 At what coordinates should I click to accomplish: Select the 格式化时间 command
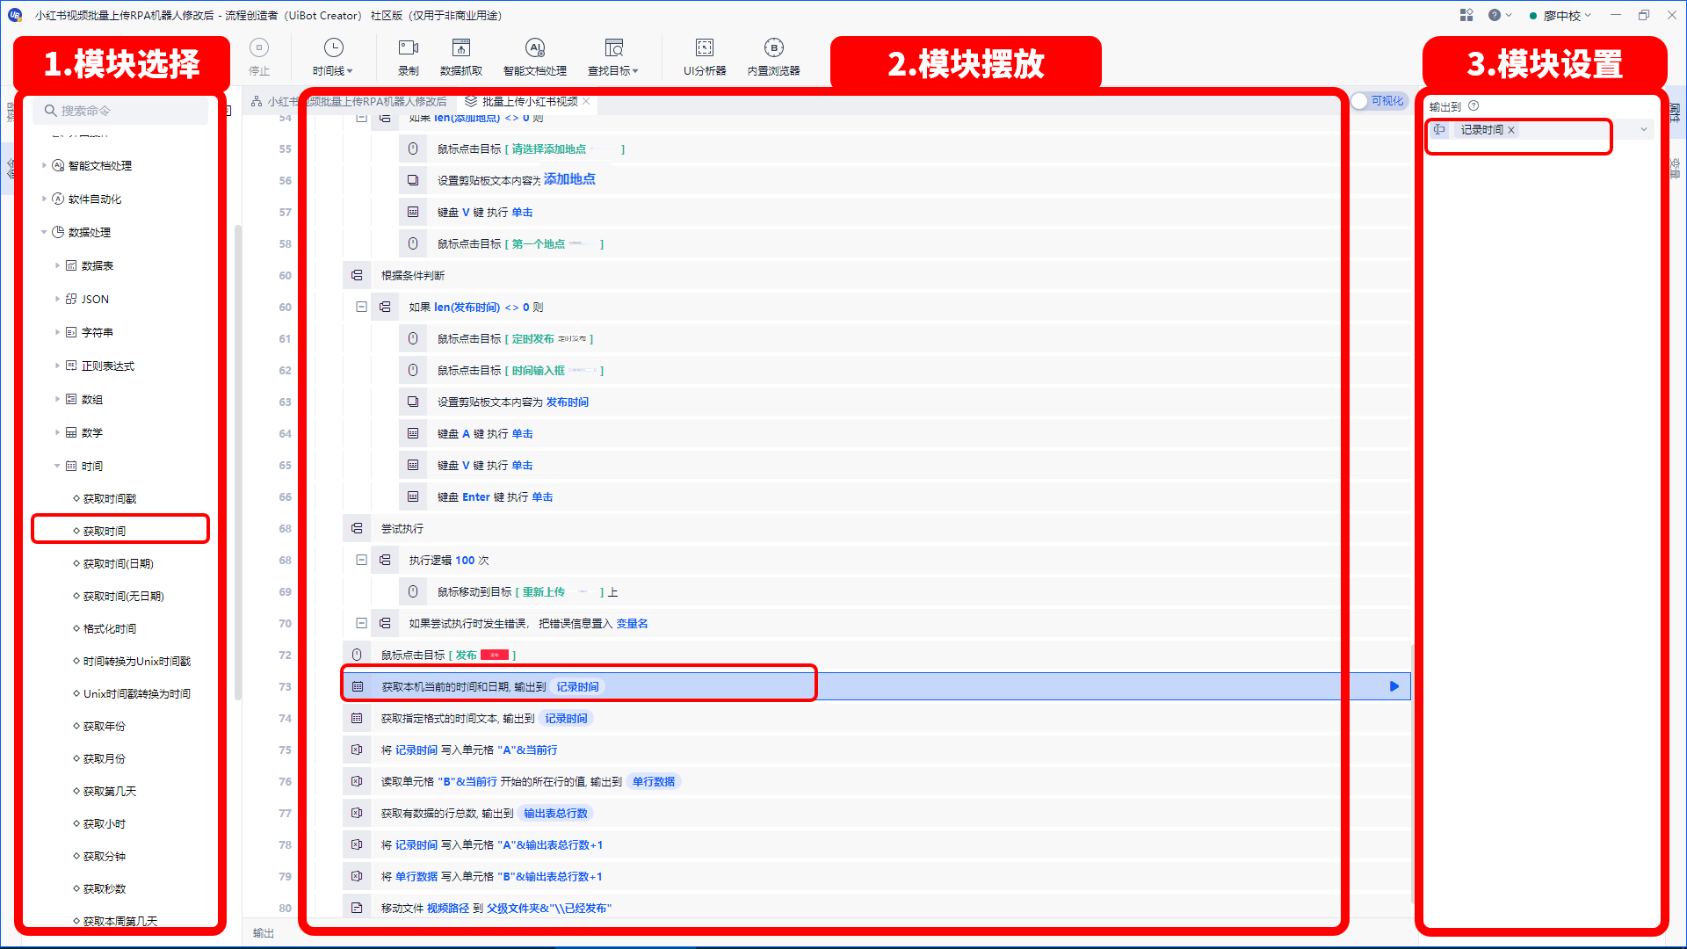click(110, 628)
